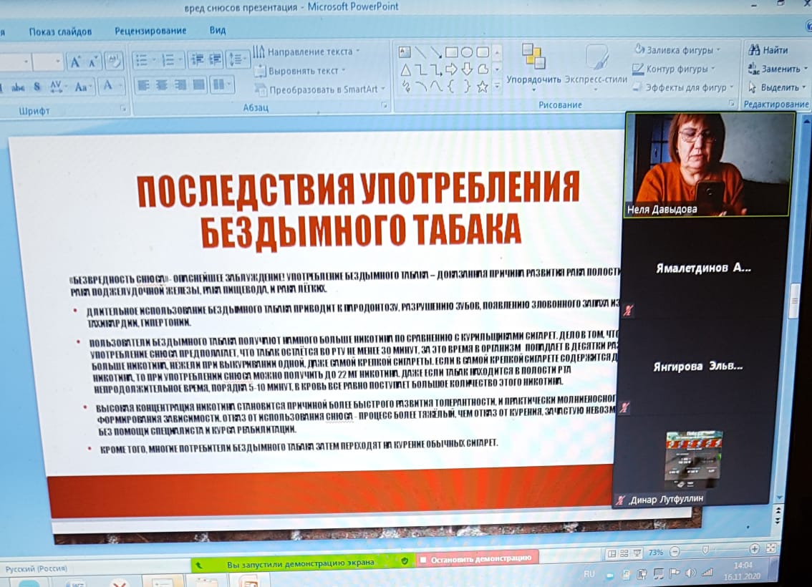The width and height of the screenshot is (812, 587).
Task: Open the system volume speaker icon
Action: 689,573
